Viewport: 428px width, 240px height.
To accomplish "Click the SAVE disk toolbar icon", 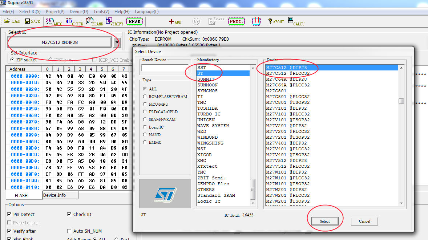I will pyautogui.click(x=32, y=21).
